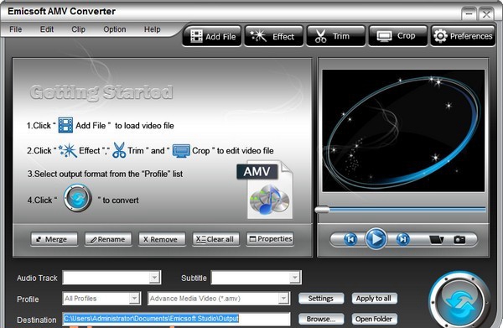Play the preview video
The image size is (503, 328).
[x=376, y=239]
